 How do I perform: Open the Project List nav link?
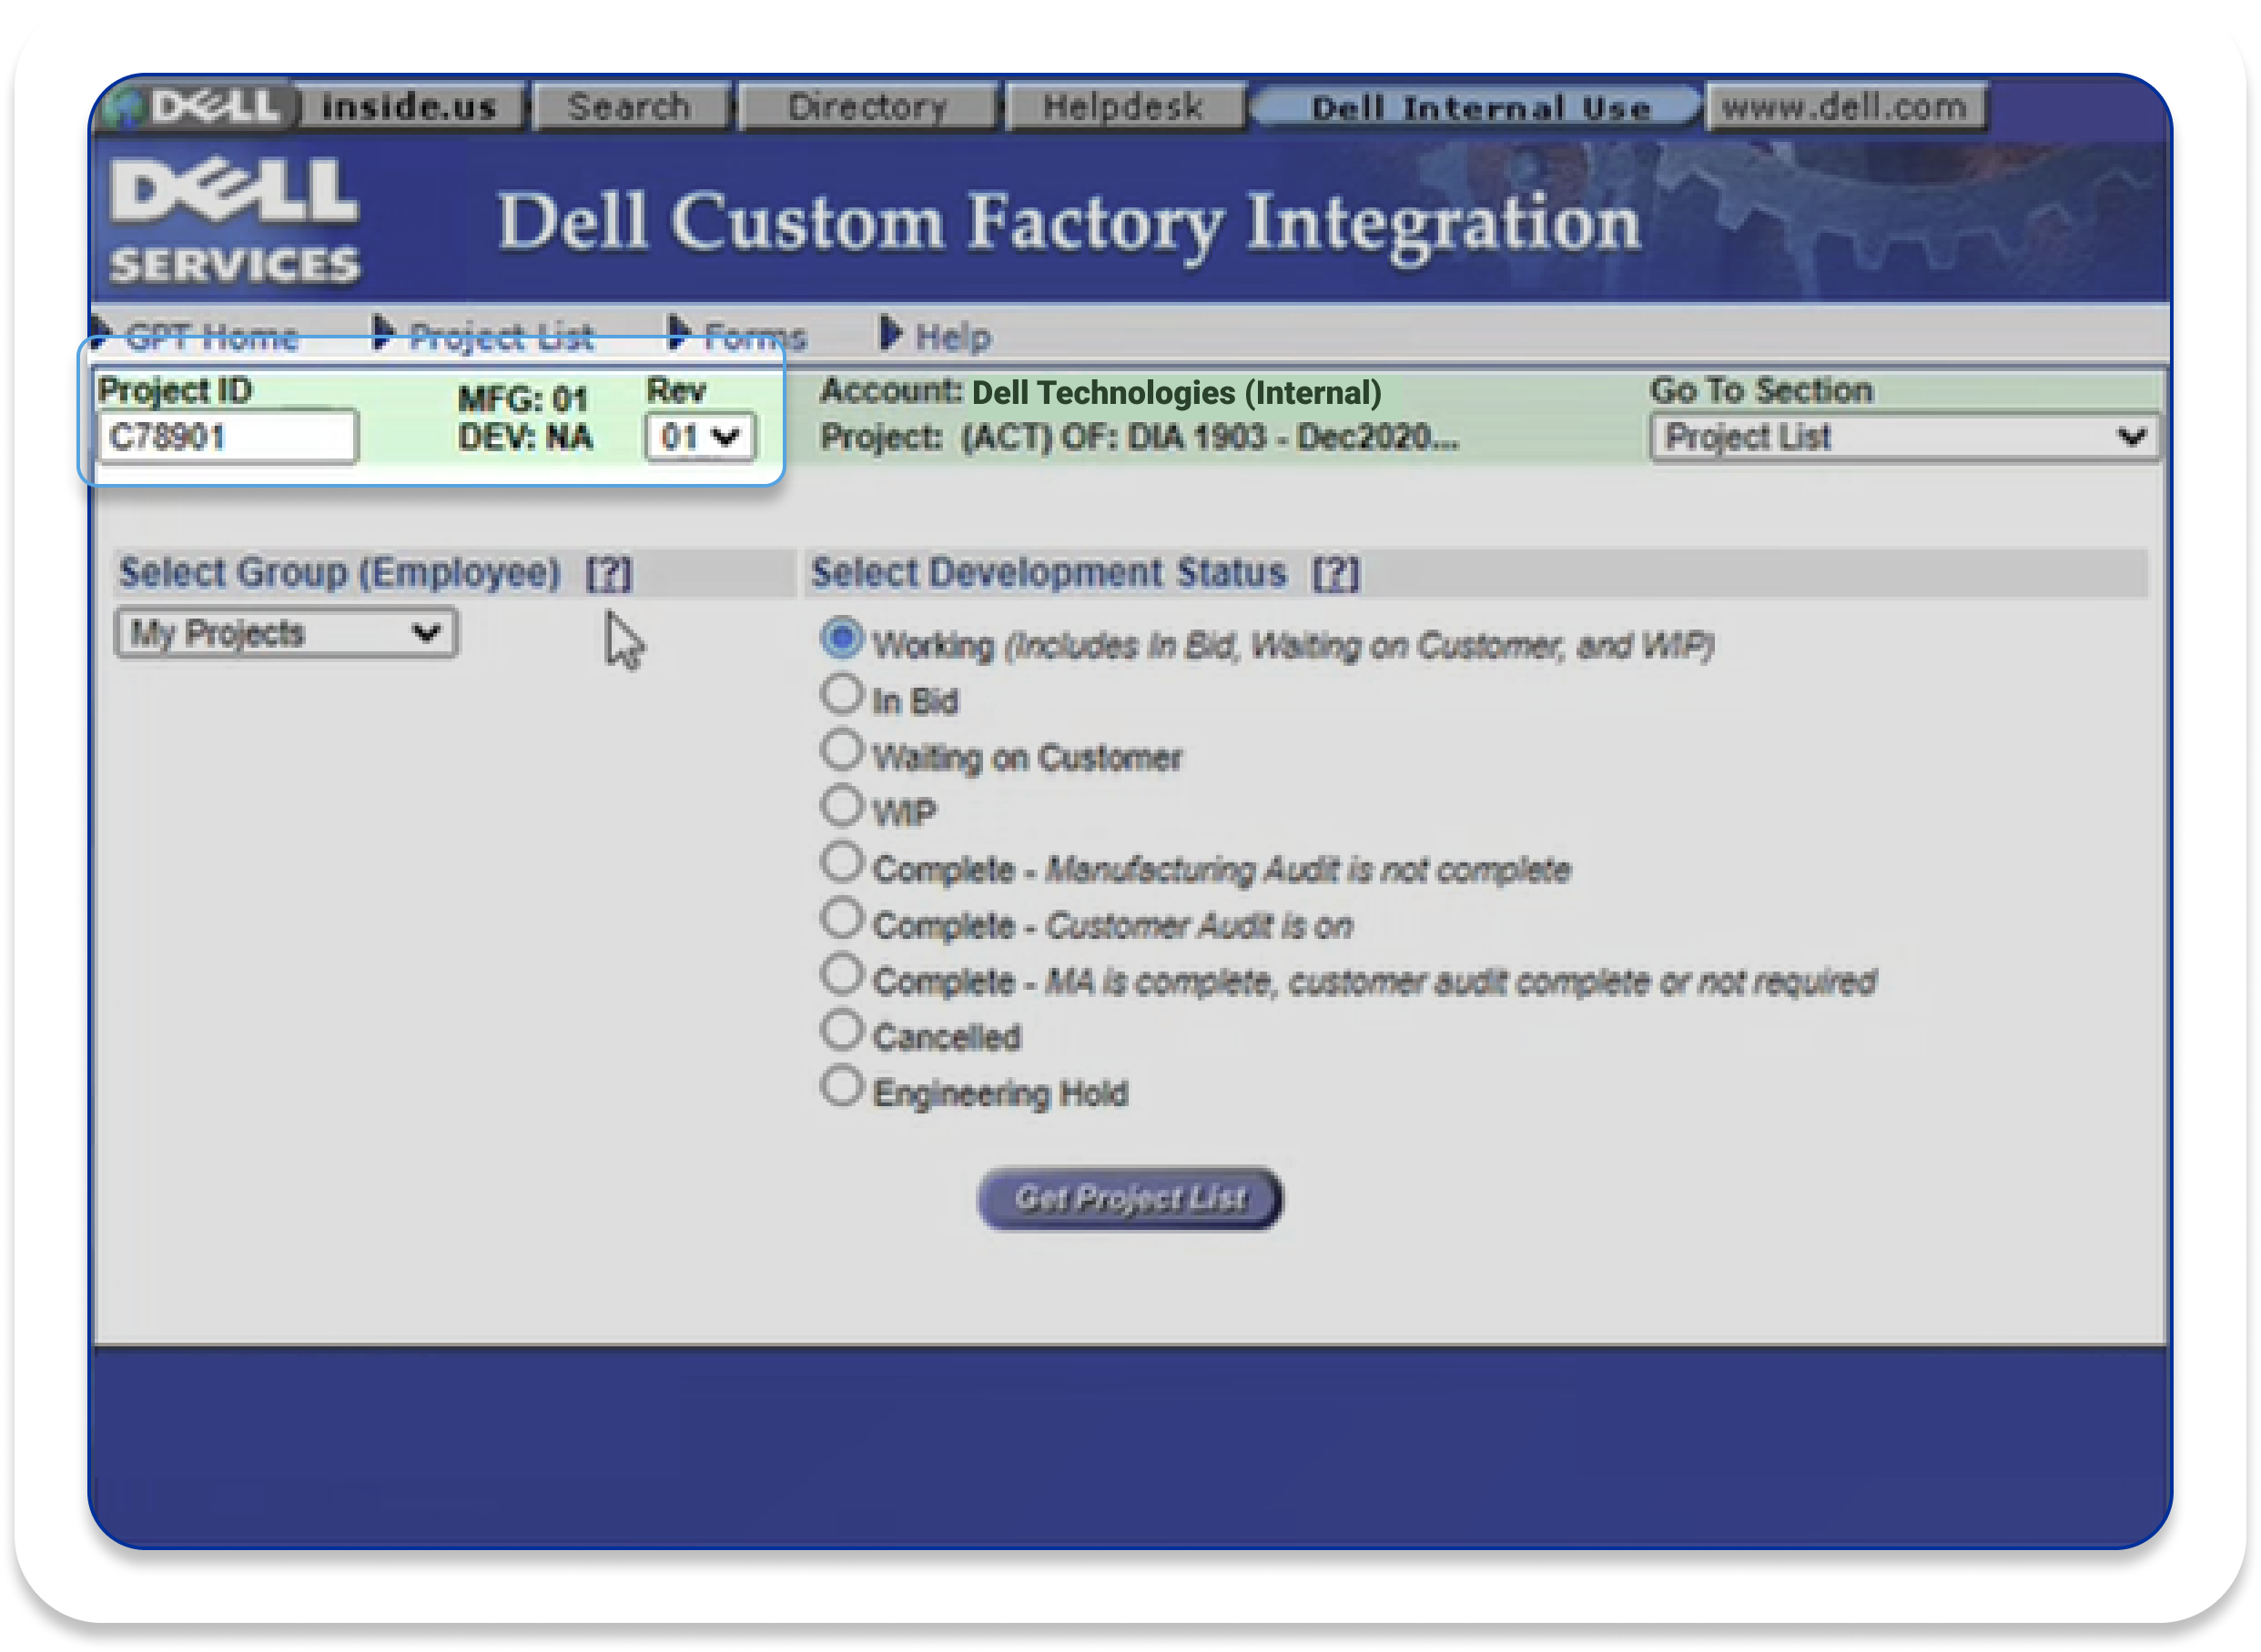coord(502,338)
